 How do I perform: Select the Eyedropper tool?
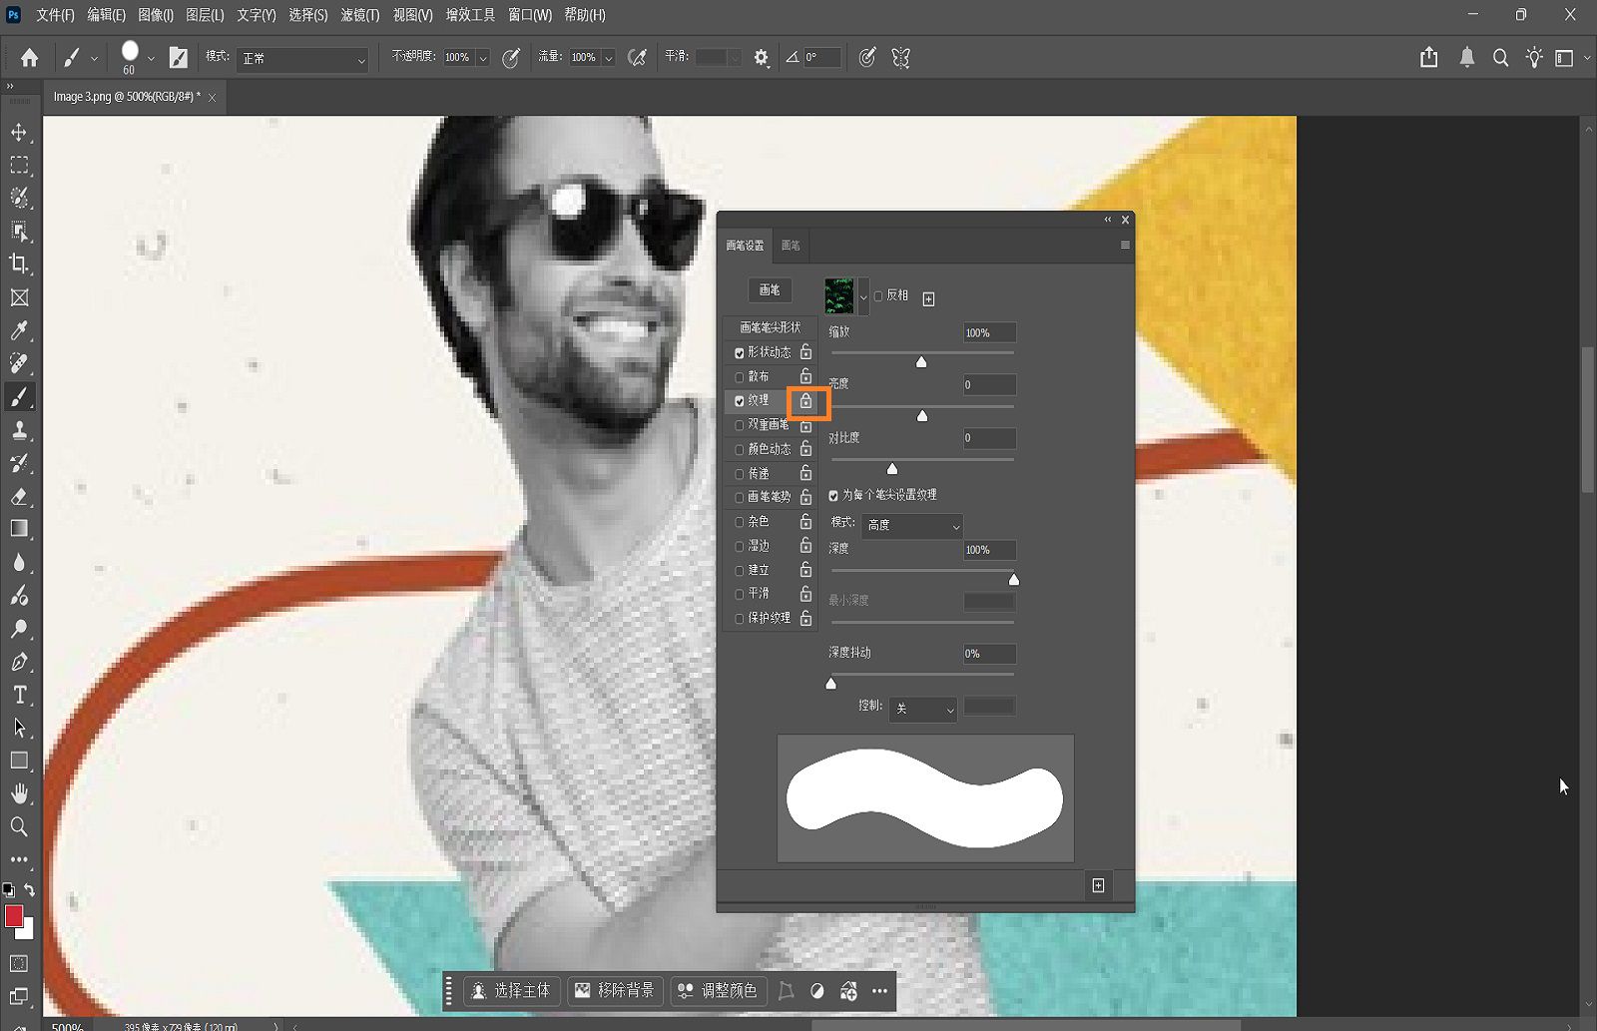[18, 329]
